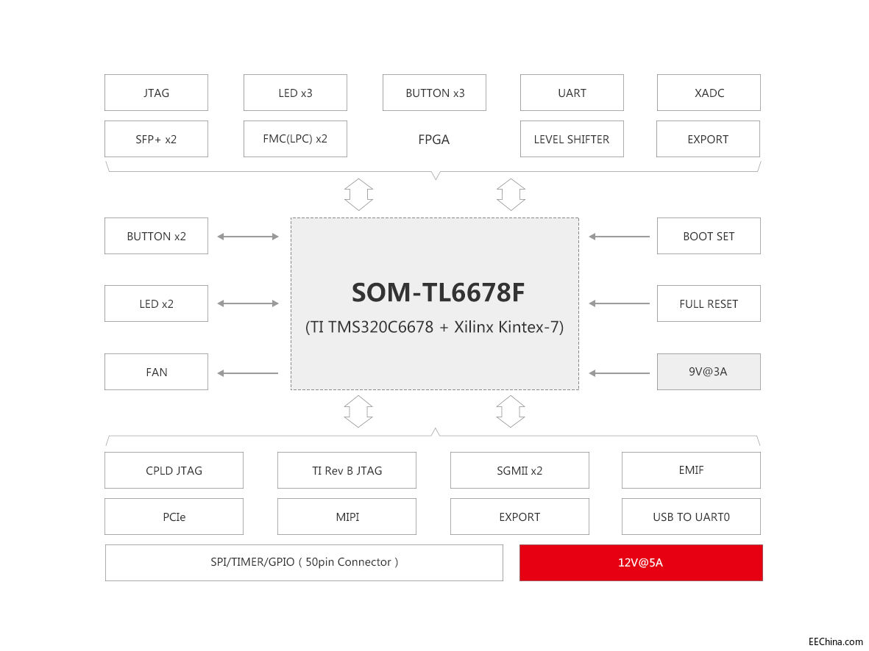Select the SPI/TIMER/GPIO 50pin Connector block

[x=305, y=562]
